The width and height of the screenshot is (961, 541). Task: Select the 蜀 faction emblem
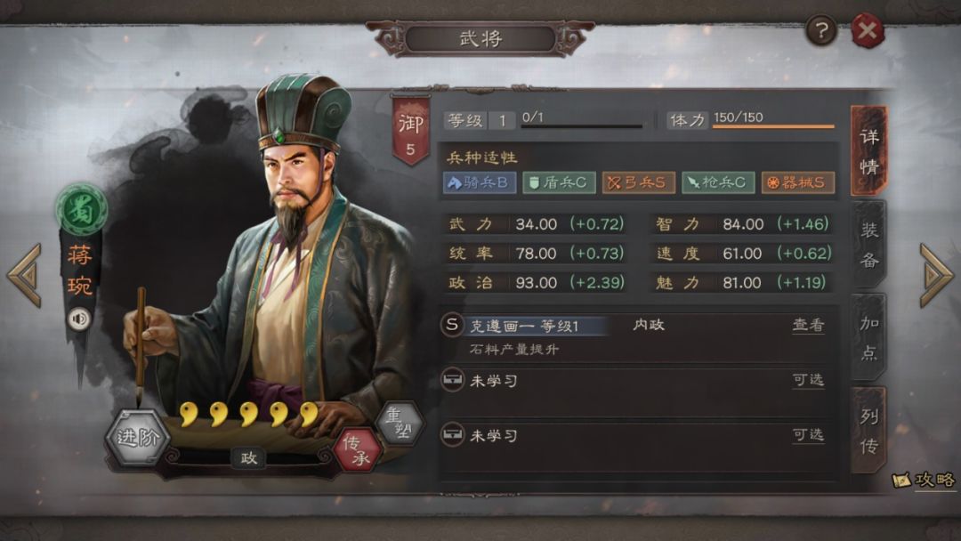82,210
